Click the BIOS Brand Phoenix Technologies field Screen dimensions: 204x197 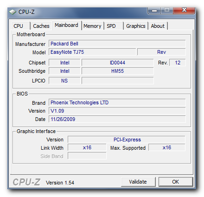pos(117,102)
